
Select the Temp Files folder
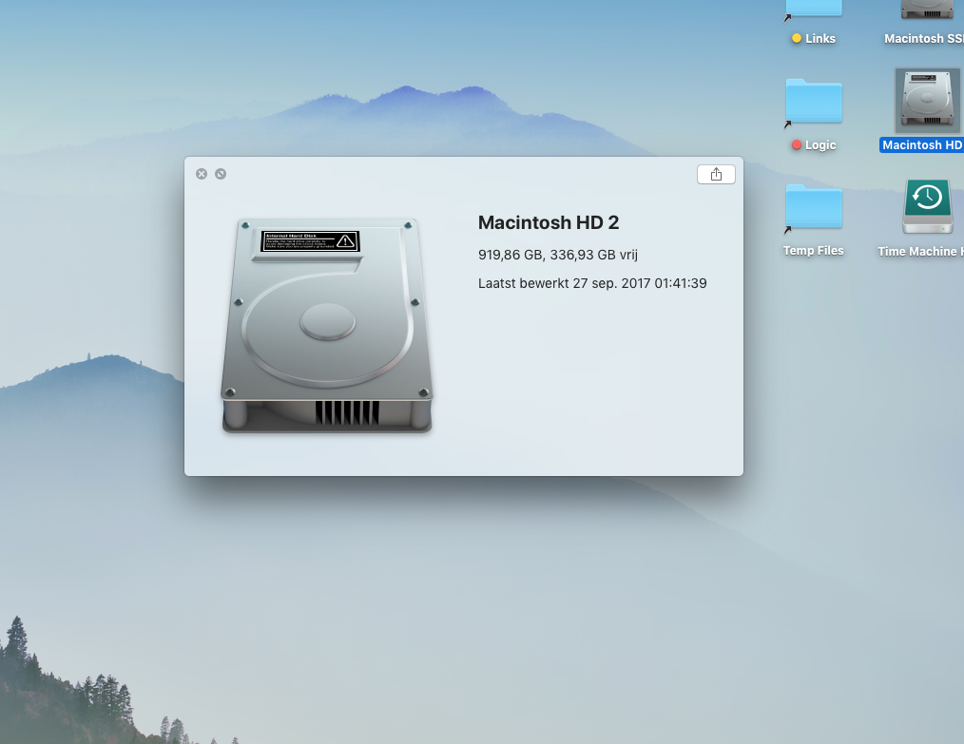814,208
